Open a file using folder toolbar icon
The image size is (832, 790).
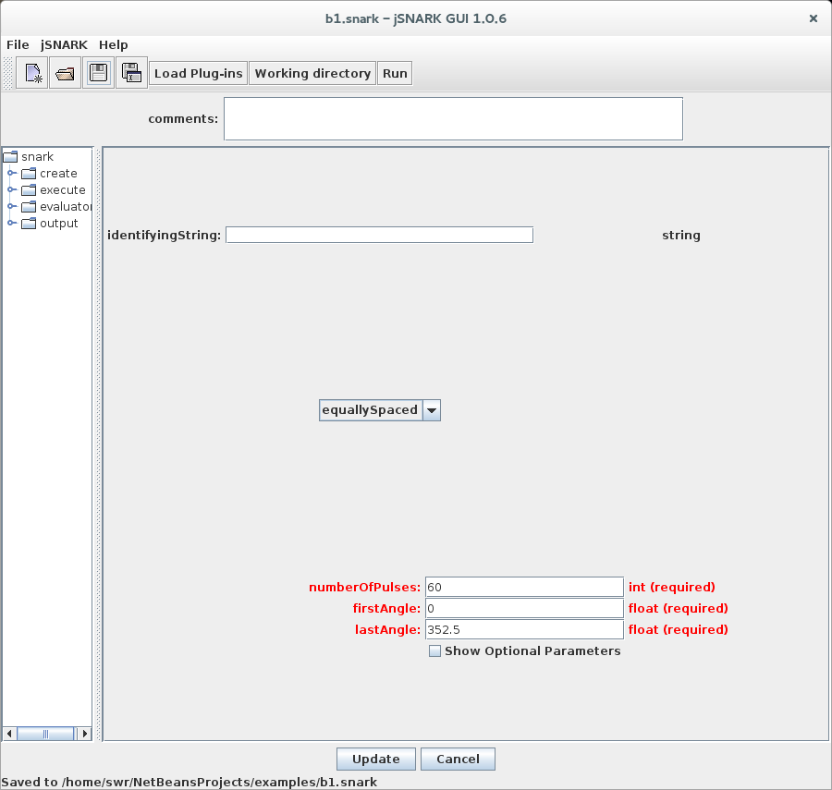(x=66, y=73)
